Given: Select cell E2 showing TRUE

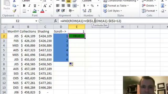Looking at the screenshot, I should point(77,36).
